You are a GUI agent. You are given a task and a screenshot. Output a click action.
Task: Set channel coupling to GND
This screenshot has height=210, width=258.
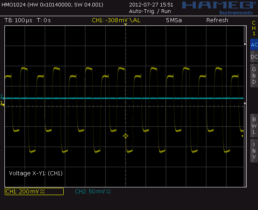(254, 76)
